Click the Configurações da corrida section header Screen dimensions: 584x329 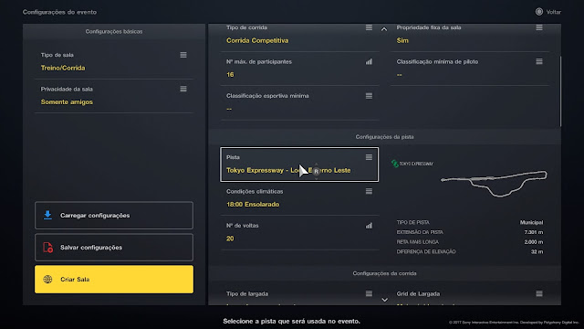pyautogui.click(x=384, y=273)
